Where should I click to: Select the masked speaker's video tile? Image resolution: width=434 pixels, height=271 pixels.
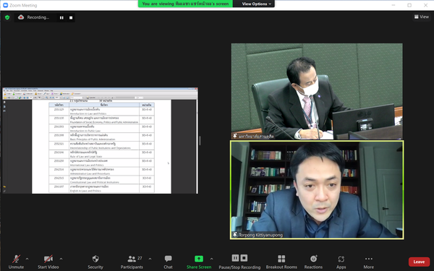point(317,91)
